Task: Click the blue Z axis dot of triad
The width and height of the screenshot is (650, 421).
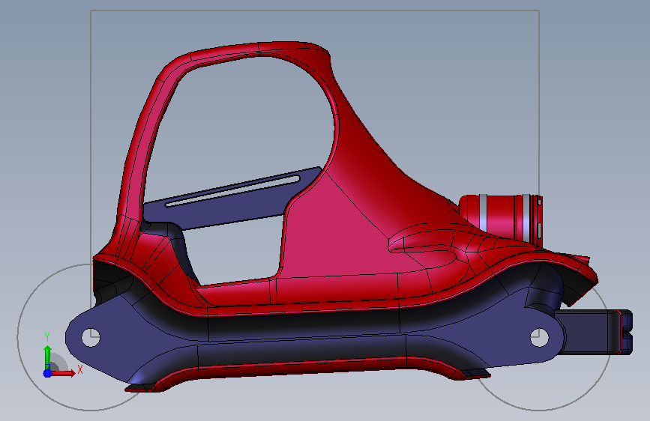Action: 48,373
